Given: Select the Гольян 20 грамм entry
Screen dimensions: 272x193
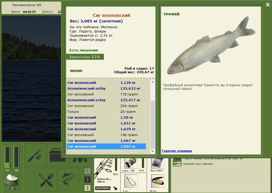Looking at the screenshot, I should [106, 112].
